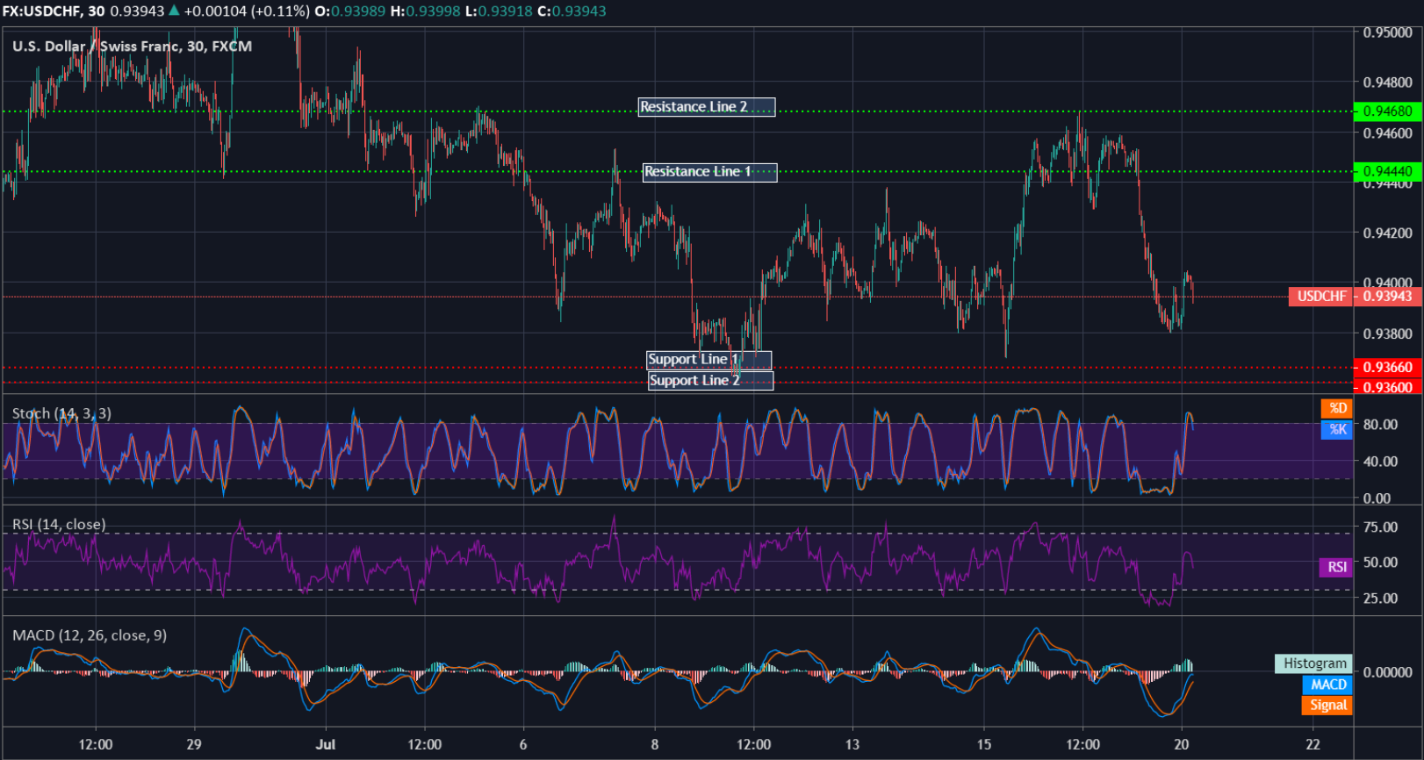Click the 0.94200 price axis label
Image resolution: width=1424 pixels, height=760 pixels.
[1388, 233]
